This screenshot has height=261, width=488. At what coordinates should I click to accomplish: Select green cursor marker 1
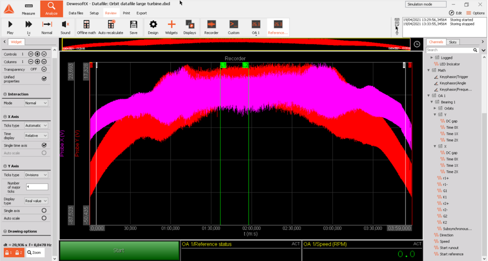[x=223, y=65]
